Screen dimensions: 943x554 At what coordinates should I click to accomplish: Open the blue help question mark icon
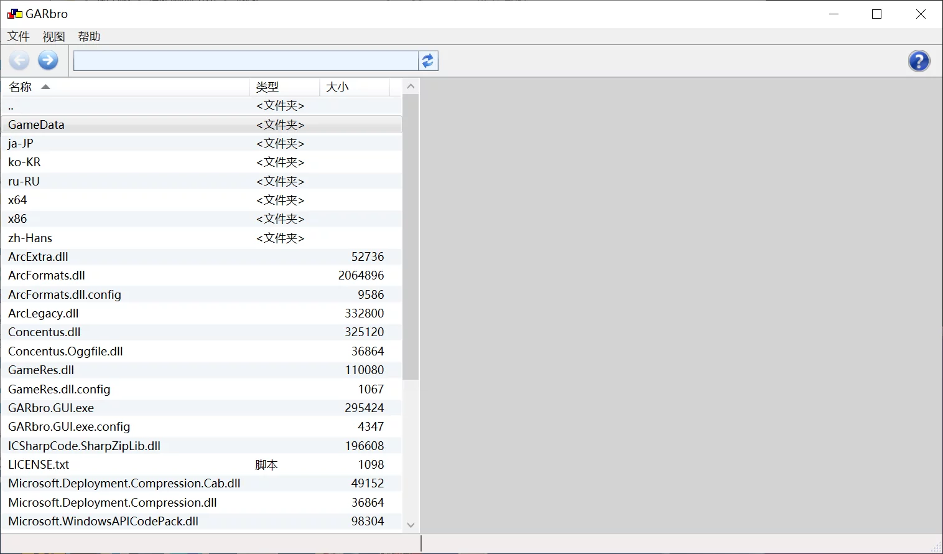(919, 61)
